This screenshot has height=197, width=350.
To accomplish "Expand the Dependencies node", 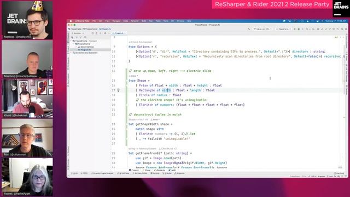I will [x=76, y=47].
